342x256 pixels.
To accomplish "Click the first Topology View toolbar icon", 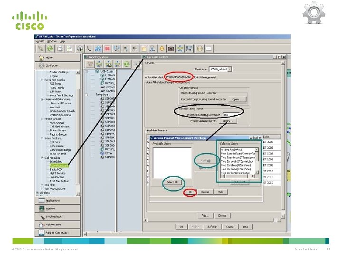I will tap(90, 64).
